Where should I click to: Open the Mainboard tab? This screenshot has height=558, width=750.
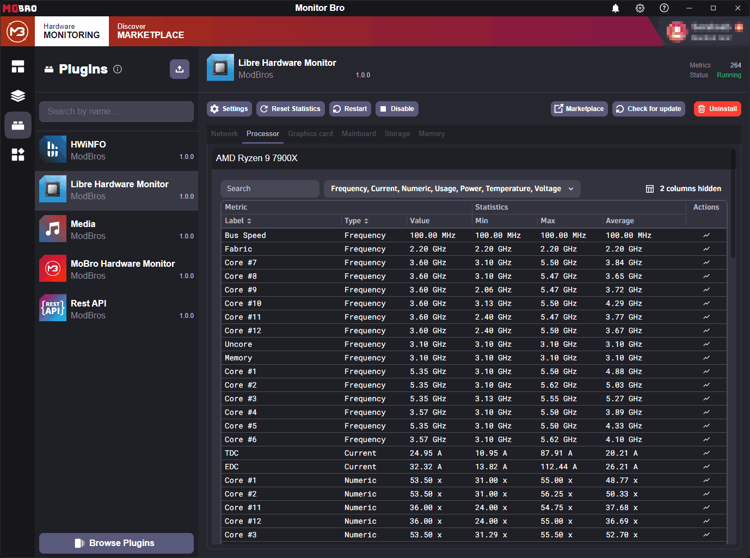click(x=359, y=134)
